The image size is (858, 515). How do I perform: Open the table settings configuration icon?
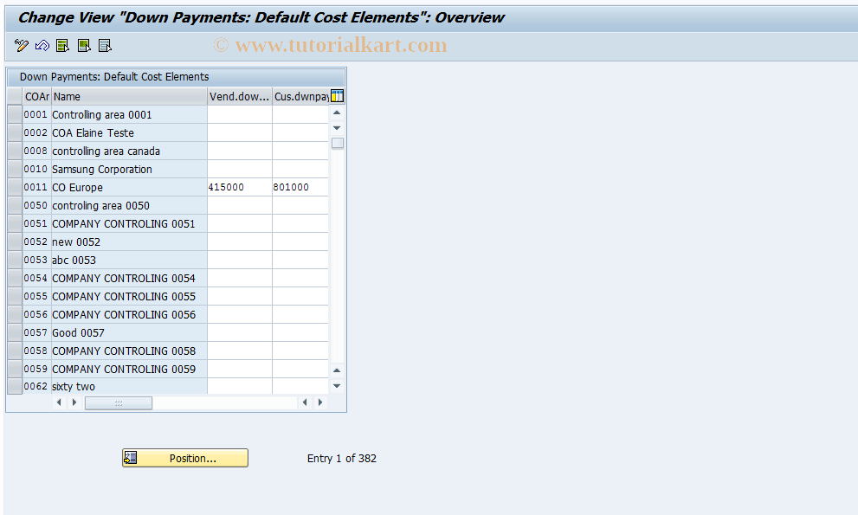coord(336,95)
